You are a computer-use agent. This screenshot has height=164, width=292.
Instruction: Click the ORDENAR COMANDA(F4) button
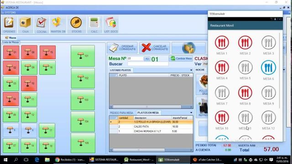click(x=122, y=47)
